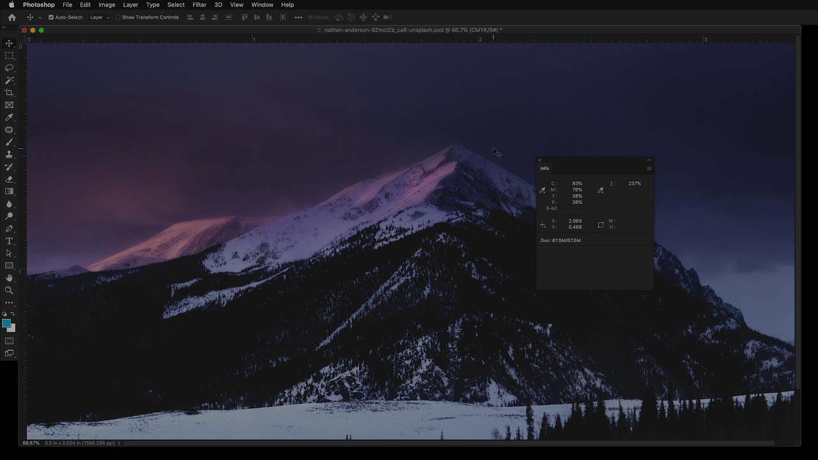
Task: Select the Rectangular Marquee tool
Action: click(9, 56)
